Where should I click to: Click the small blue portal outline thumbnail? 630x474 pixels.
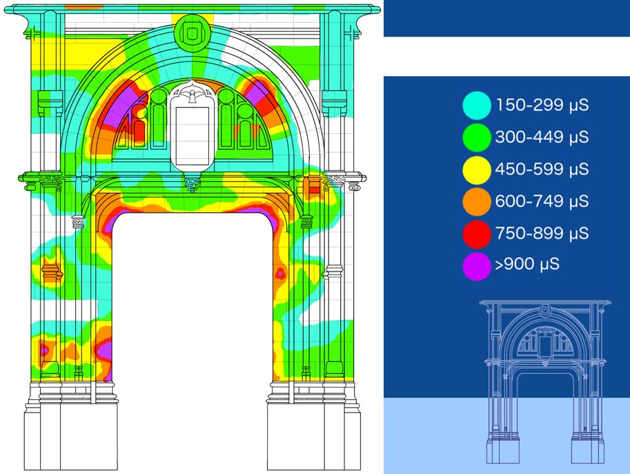click(x=545, y=382)
